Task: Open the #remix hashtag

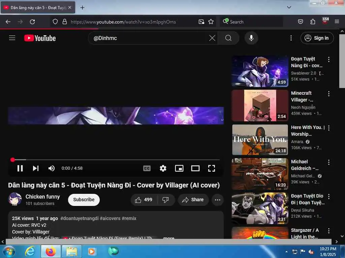Action: [129, 218]
